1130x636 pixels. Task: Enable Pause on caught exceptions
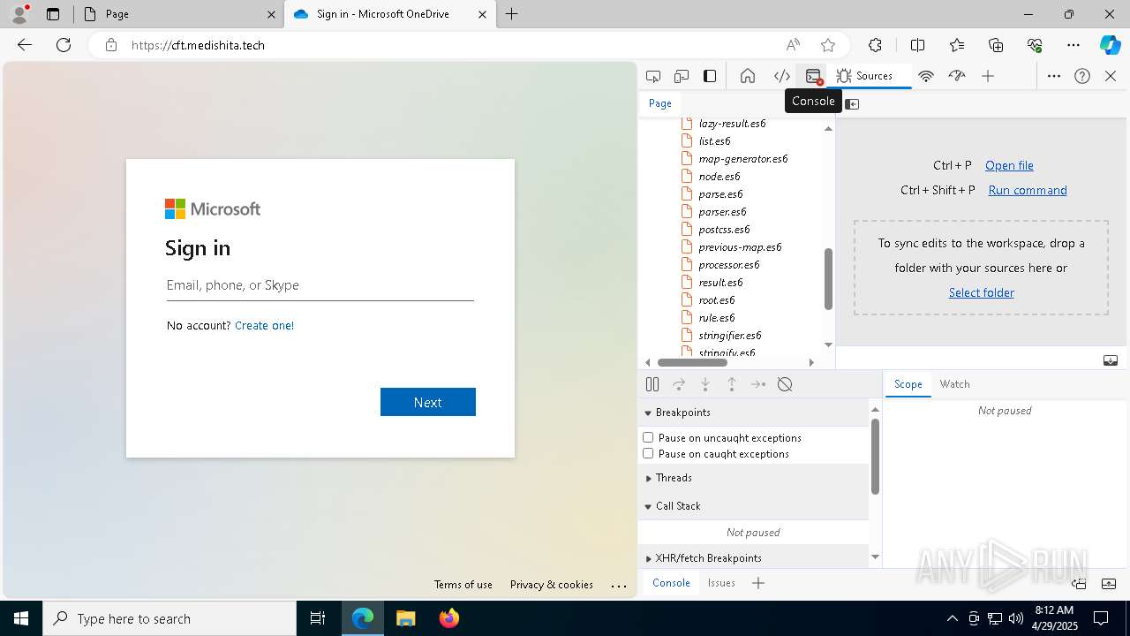click(648, 453)
